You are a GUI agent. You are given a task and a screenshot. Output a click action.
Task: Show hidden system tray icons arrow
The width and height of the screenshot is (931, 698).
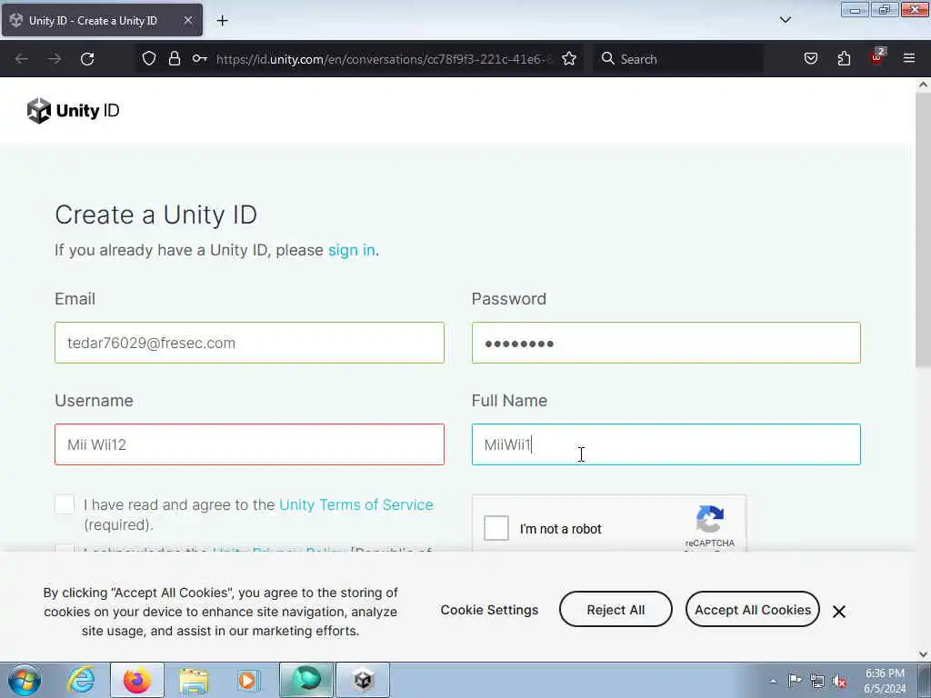(773, 681)
